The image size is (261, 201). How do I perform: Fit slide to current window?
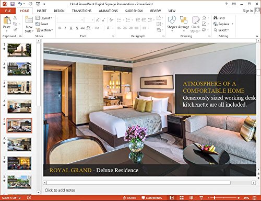254,198
